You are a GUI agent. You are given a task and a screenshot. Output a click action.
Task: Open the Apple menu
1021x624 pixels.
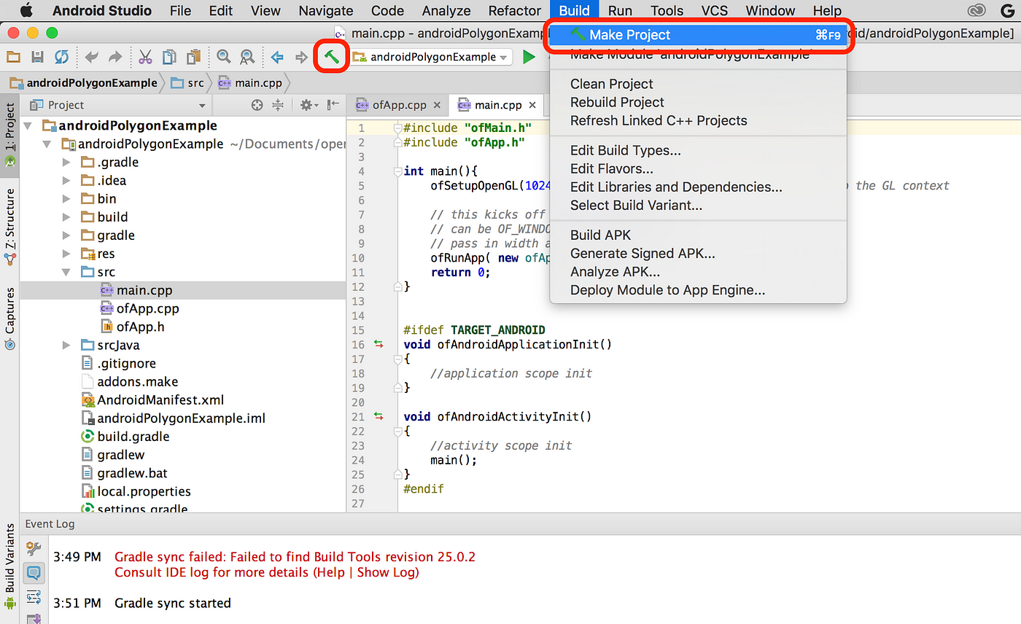coord(26,10)
